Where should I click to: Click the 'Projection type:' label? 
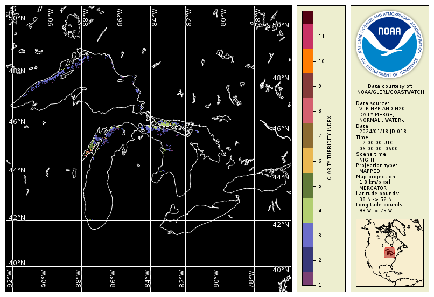click(x=376, y=165)
